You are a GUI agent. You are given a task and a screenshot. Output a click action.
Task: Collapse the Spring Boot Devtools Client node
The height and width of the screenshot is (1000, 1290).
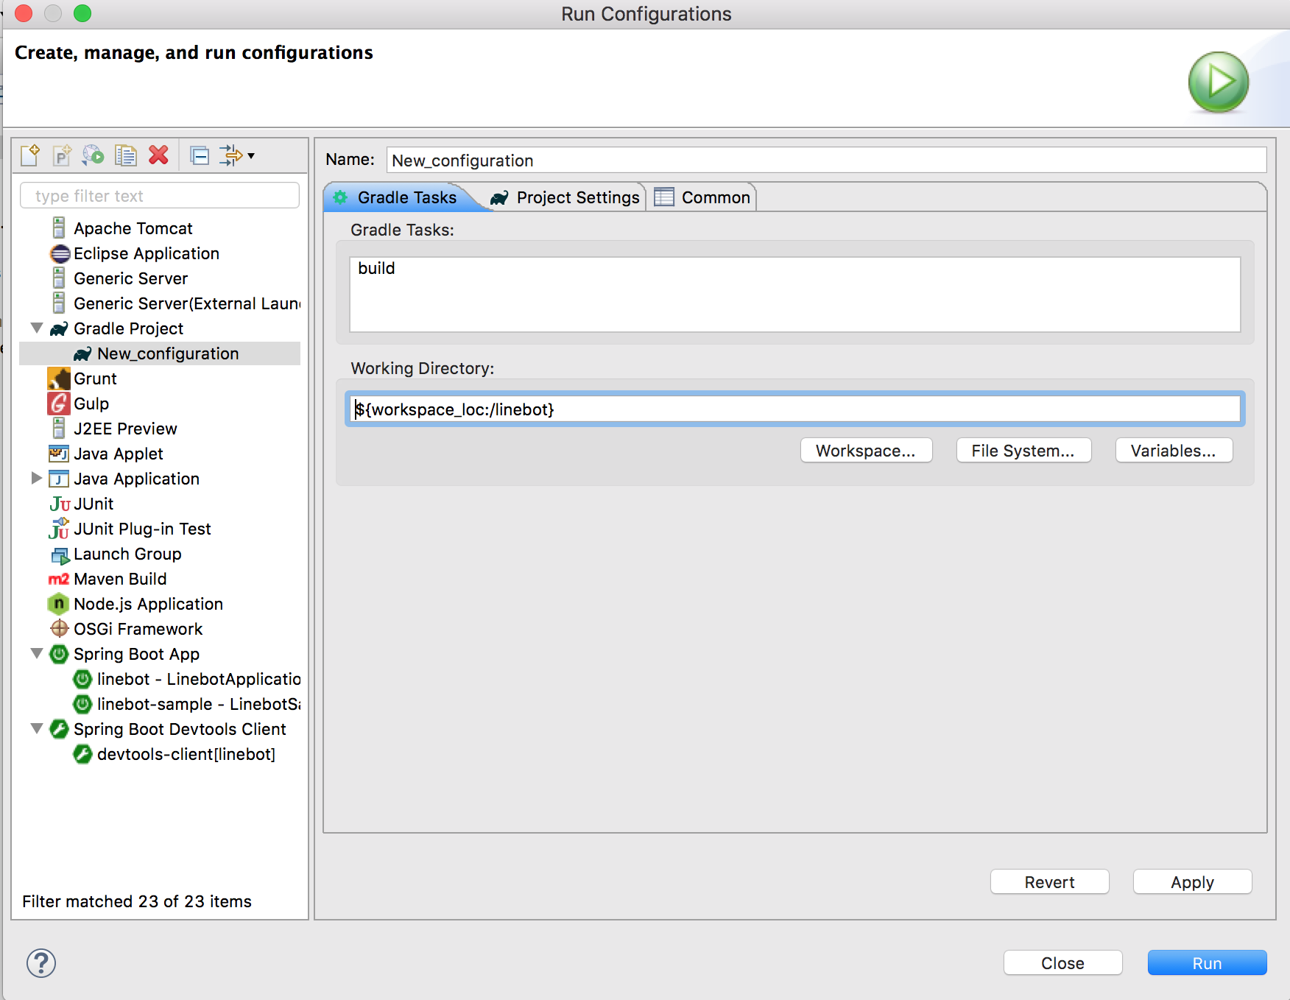click(37, 729)
